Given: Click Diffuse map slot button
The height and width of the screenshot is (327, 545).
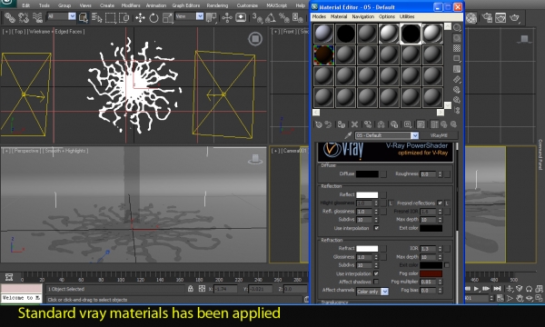Looking at the screenshot, I should click(383, 173).
